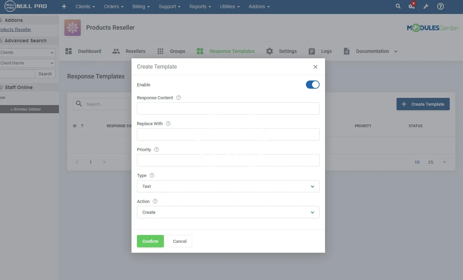Disable the Enable toggle switch
The height and width of the screenshot is (280, 463).
pos(312,85)
